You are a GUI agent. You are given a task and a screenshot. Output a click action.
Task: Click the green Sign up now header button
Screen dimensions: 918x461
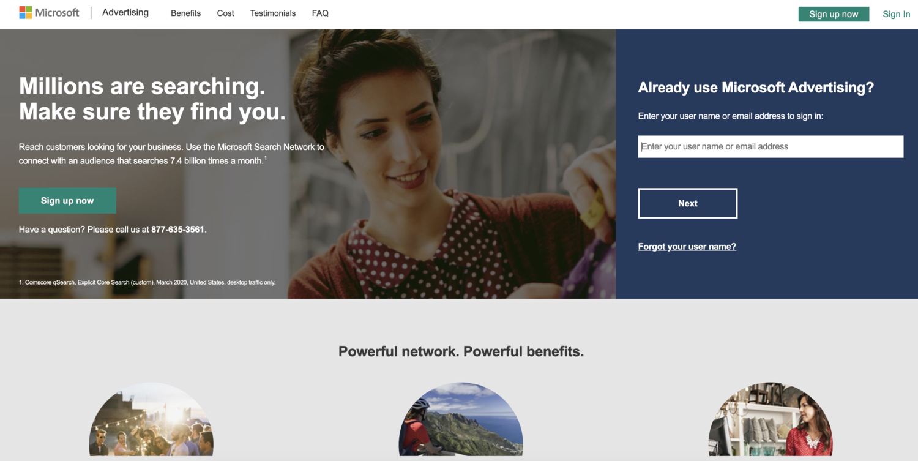coord(834,14)
